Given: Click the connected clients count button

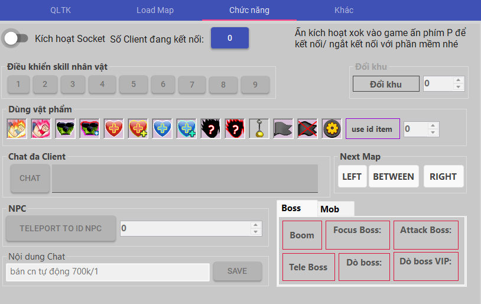Looking at the screenshot, I should pyautogui.click(x=230, y=38).
